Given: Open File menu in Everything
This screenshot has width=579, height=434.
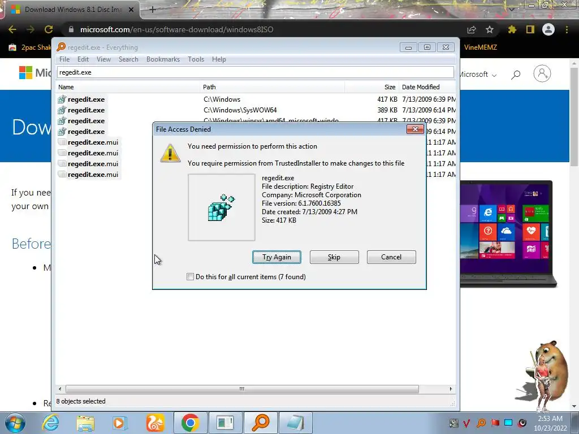Looking at the screenshot, I should (64, 59).
